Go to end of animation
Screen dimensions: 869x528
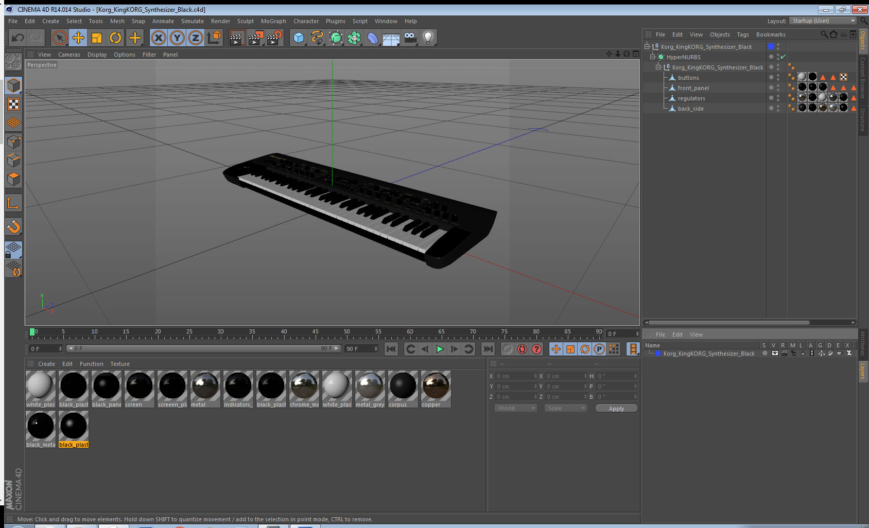point(488,349)
